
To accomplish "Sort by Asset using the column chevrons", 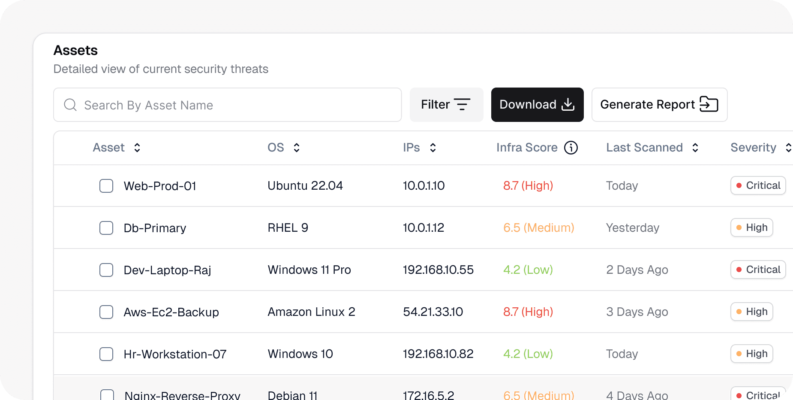I will tap(137, 147).
